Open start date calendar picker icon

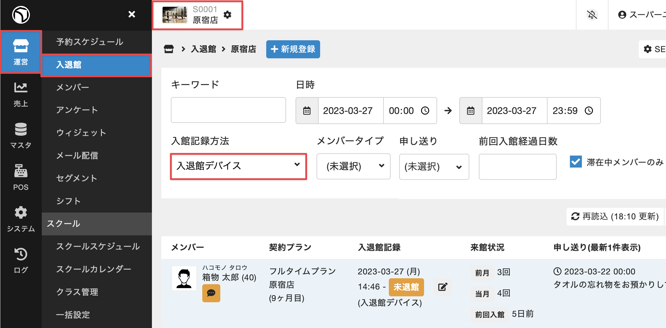click(x=307, y=111)
